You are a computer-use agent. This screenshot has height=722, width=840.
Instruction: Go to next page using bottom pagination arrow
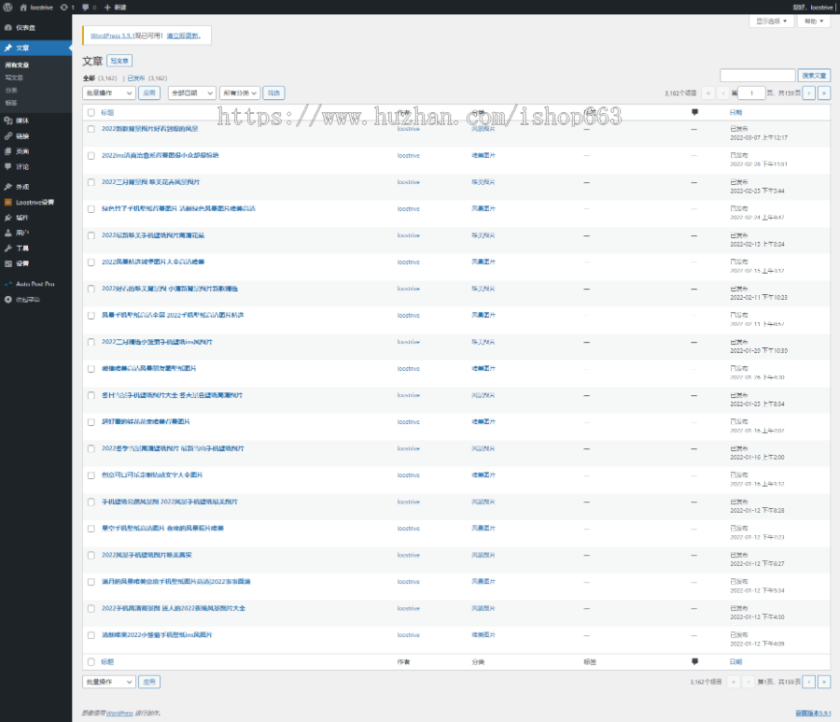pos(809,682)
